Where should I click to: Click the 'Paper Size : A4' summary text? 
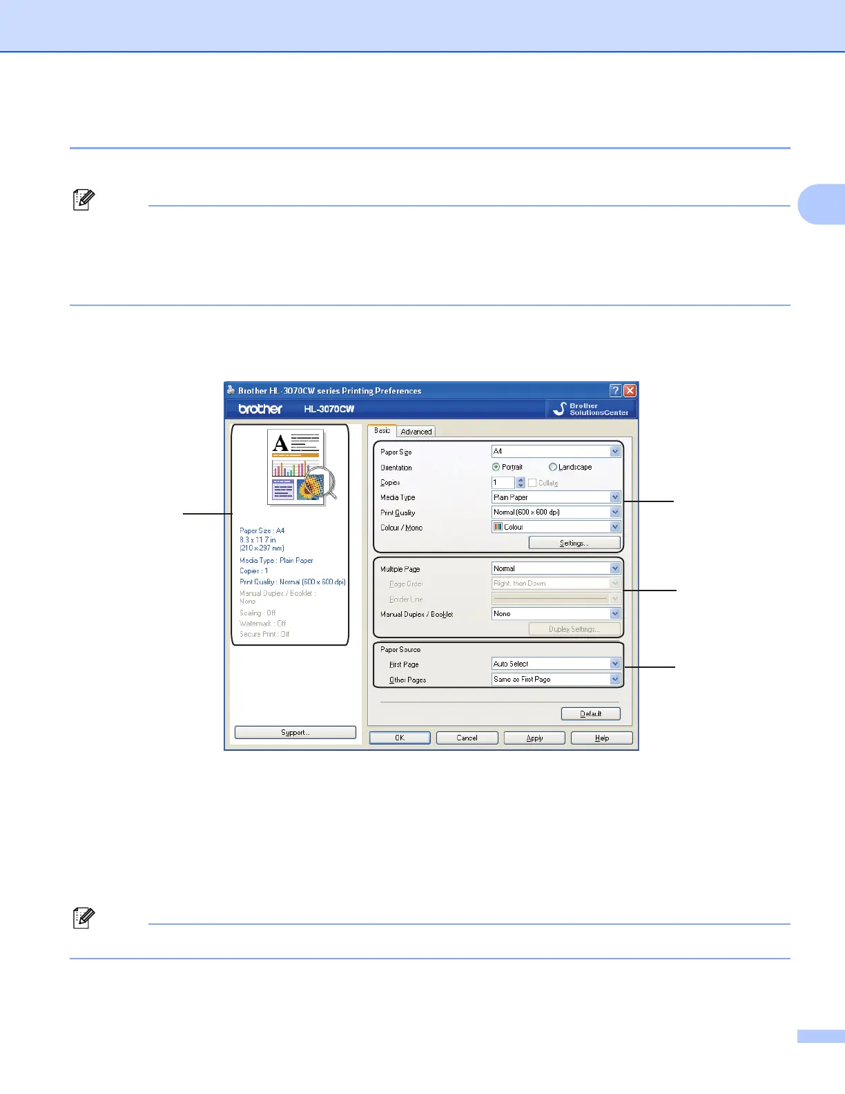click(262, 530)
